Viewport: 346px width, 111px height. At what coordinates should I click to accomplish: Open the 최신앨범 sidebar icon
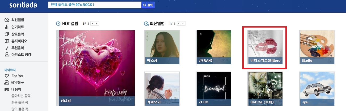[7, 20]
